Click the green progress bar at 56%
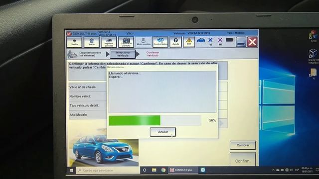The image size is (319, 179). 135,120
